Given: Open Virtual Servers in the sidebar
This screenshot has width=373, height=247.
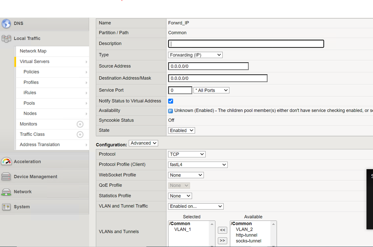Looking at the screenshot, I should click(34, 62).
